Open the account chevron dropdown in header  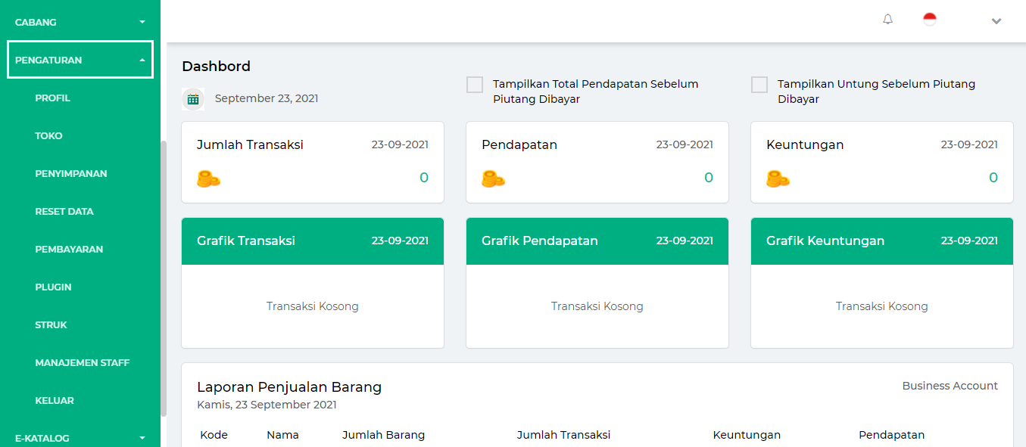click(996, 21)
